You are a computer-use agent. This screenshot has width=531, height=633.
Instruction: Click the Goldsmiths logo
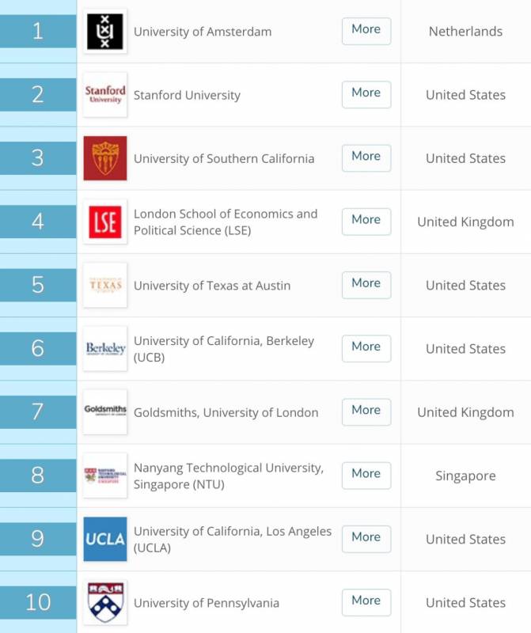(x=104, y=411)
